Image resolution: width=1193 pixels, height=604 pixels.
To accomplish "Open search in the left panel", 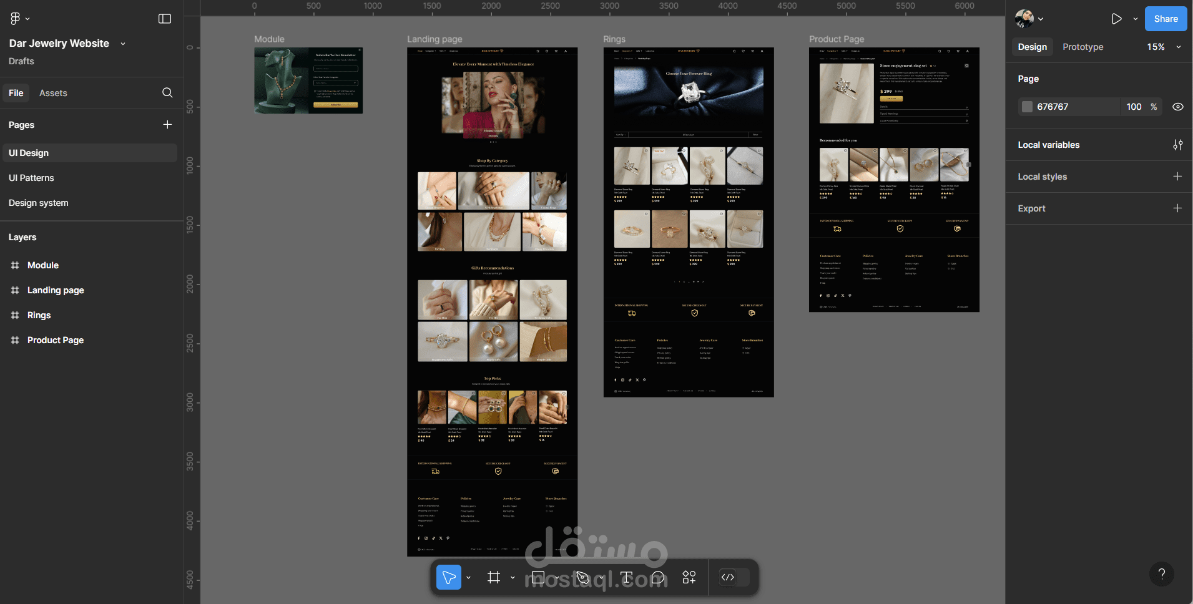I will coord(167,93).
